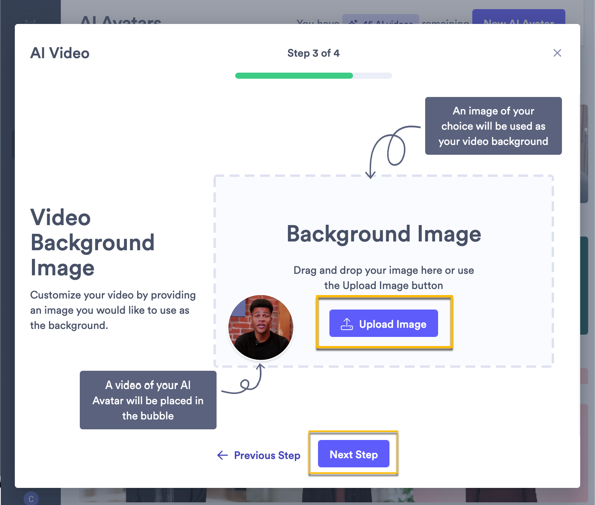
Task: Click the X to close the AI Video dialog
Action: 557,53
